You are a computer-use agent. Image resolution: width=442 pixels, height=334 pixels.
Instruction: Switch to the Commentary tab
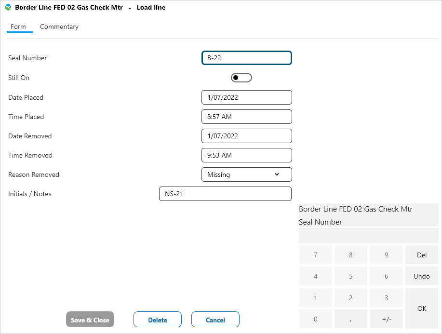pyautogui.click(x=59, y=27)
